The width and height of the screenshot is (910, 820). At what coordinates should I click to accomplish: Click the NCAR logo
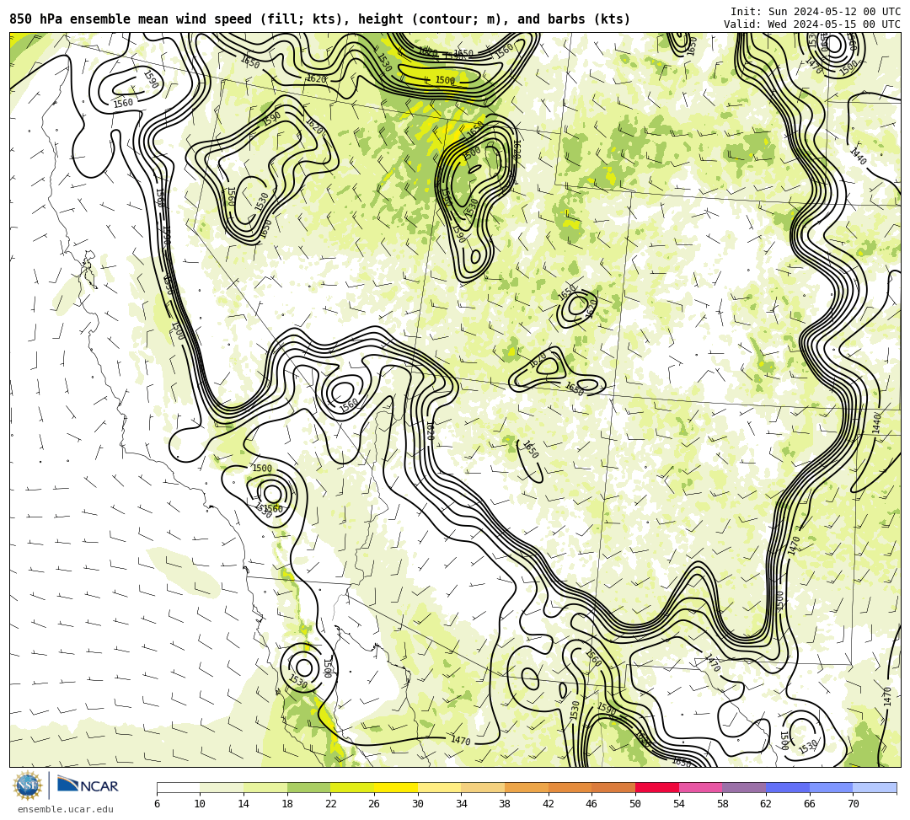88,785
